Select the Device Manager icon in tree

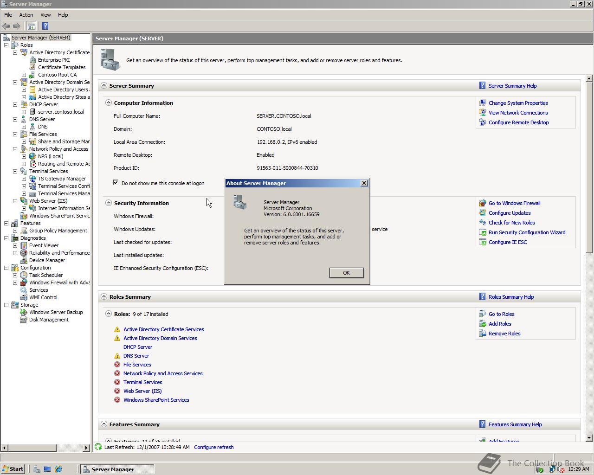pyautogui.click(x=24, y=260)
